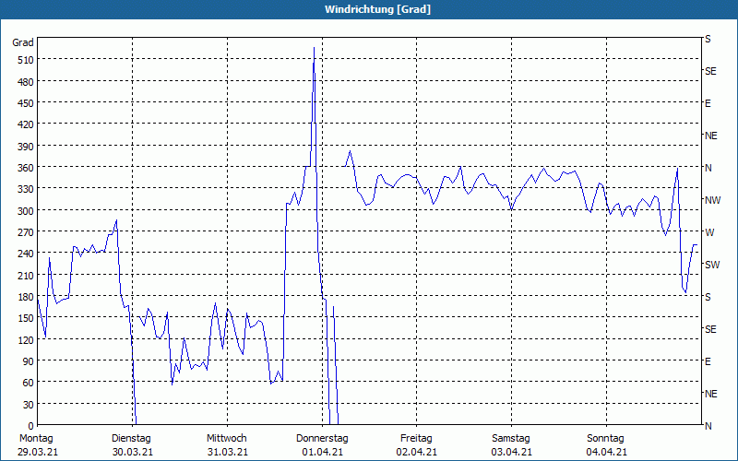Click the Montag day label
The width and height of the screenshot is (738, 461).
click(x=36, y=439)
